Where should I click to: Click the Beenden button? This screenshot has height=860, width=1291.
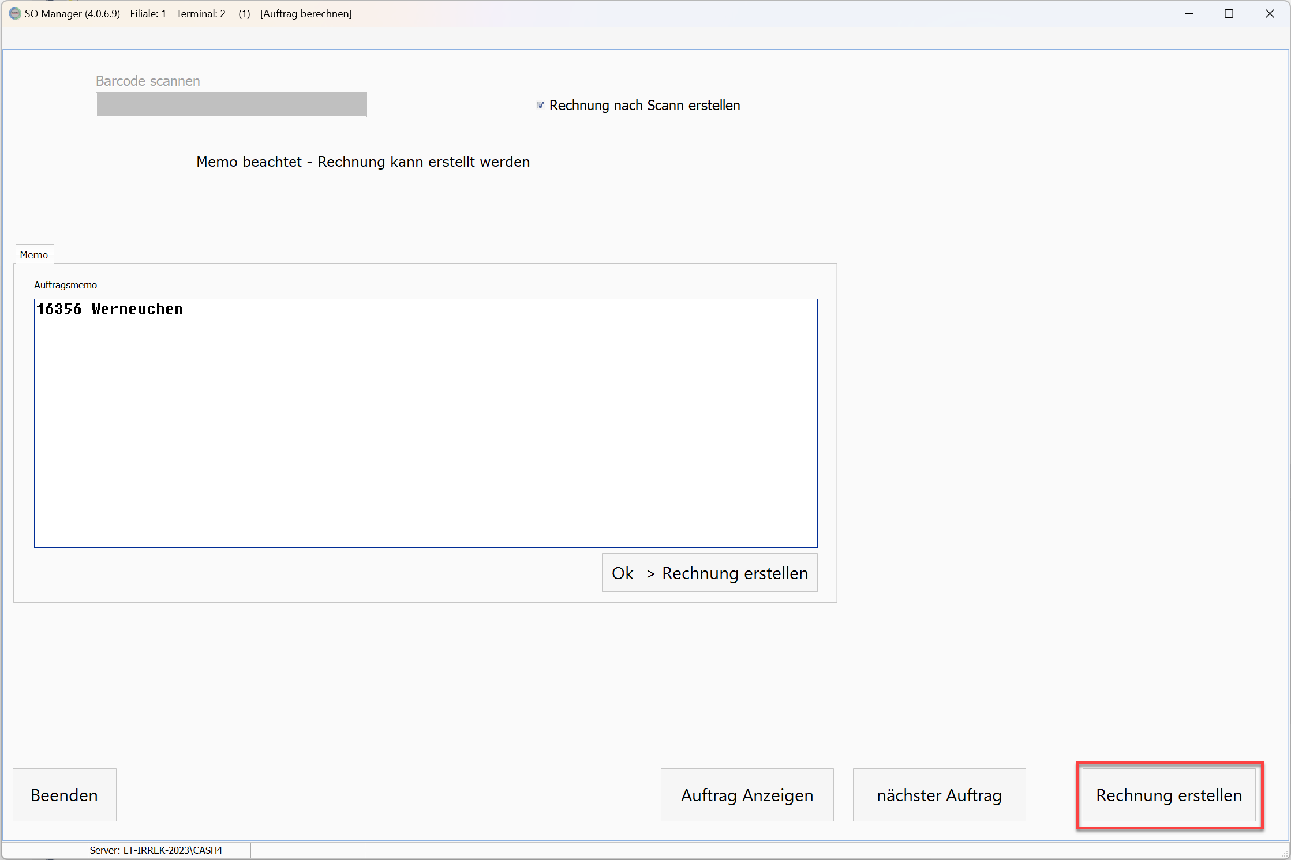click(64, 795)
